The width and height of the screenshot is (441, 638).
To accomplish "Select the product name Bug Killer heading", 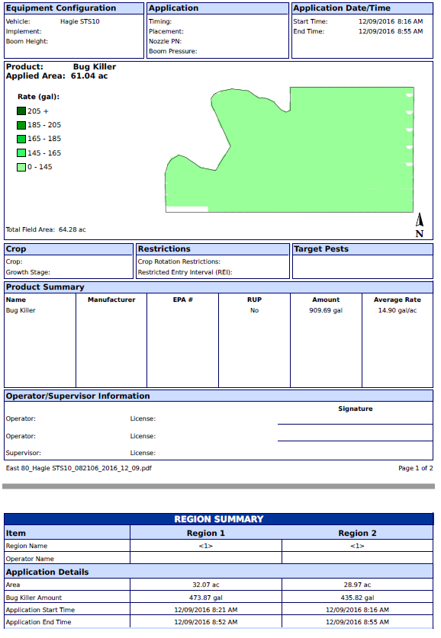I will coord(95,67).
